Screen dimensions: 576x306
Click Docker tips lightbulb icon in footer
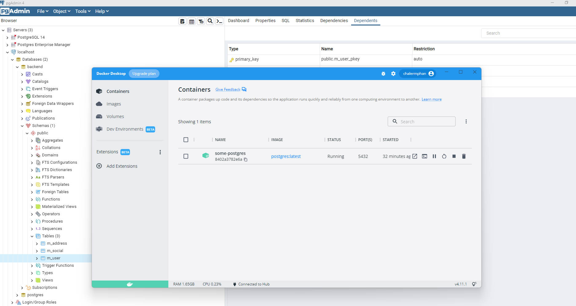474,284
